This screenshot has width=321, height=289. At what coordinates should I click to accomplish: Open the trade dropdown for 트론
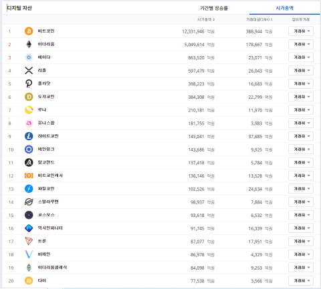301,242
